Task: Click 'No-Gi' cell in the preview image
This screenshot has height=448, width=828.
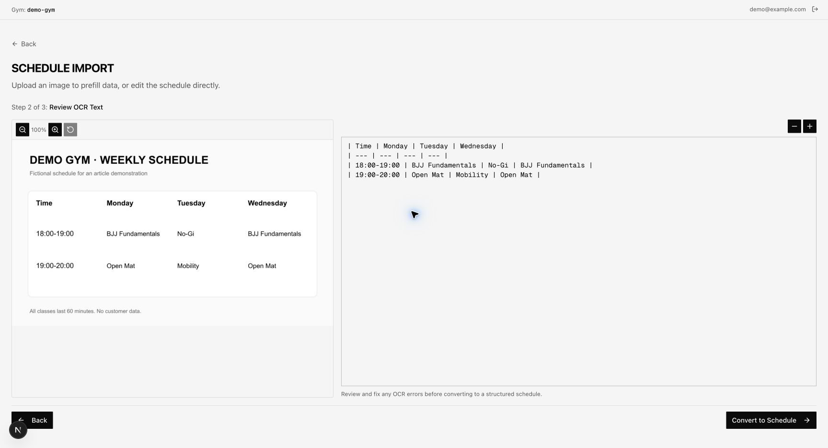Action: coord(185,234)
